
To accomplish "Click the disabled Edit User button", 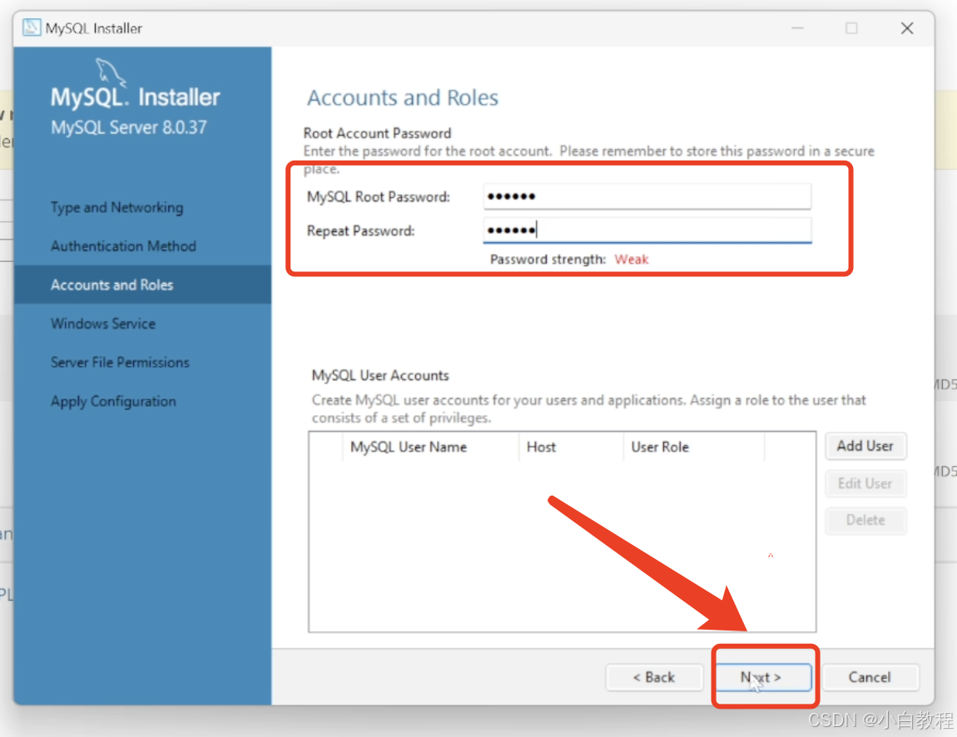I will pyautogui.click(x=865, y=484).
